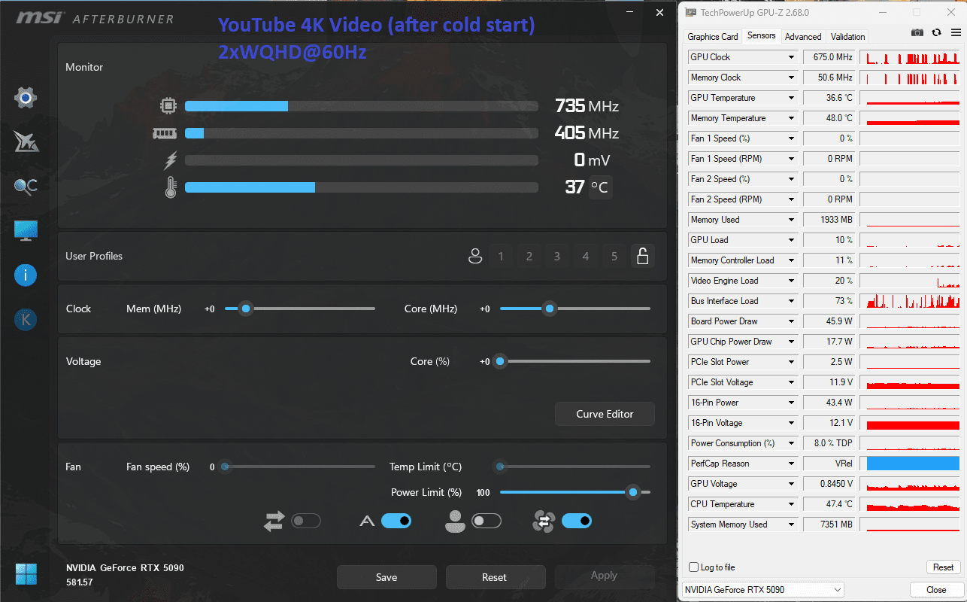Image resolution: width=967 pixels, height=602 pixels.
Task: Click the Mem (MHz) clock slider handle
Action: click(x=245, y=309)
